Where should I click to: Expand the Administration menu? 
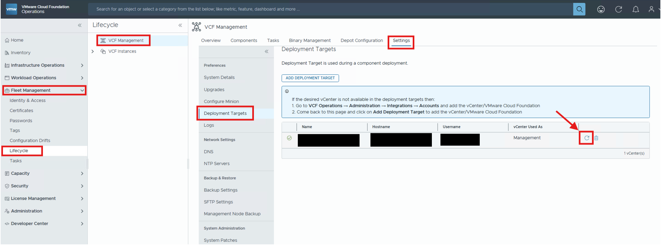pyautogui.click(x=82, y=211)
